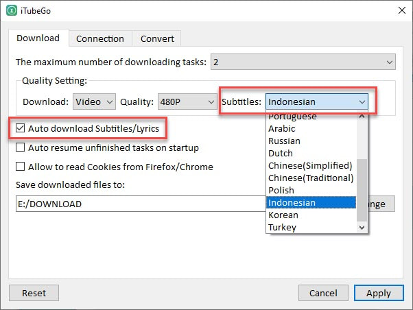The width and height of the screenshot is (413, 310).
Task: Select Polish in the subtitles list
Action: [311, 190]
